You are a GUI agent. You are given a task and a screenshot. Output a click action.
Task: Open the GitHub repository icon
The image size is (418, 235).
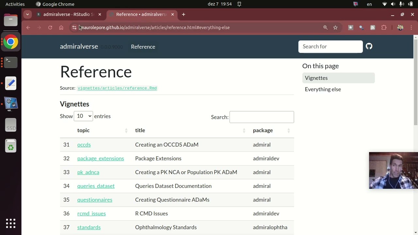[x=369, y=46]
